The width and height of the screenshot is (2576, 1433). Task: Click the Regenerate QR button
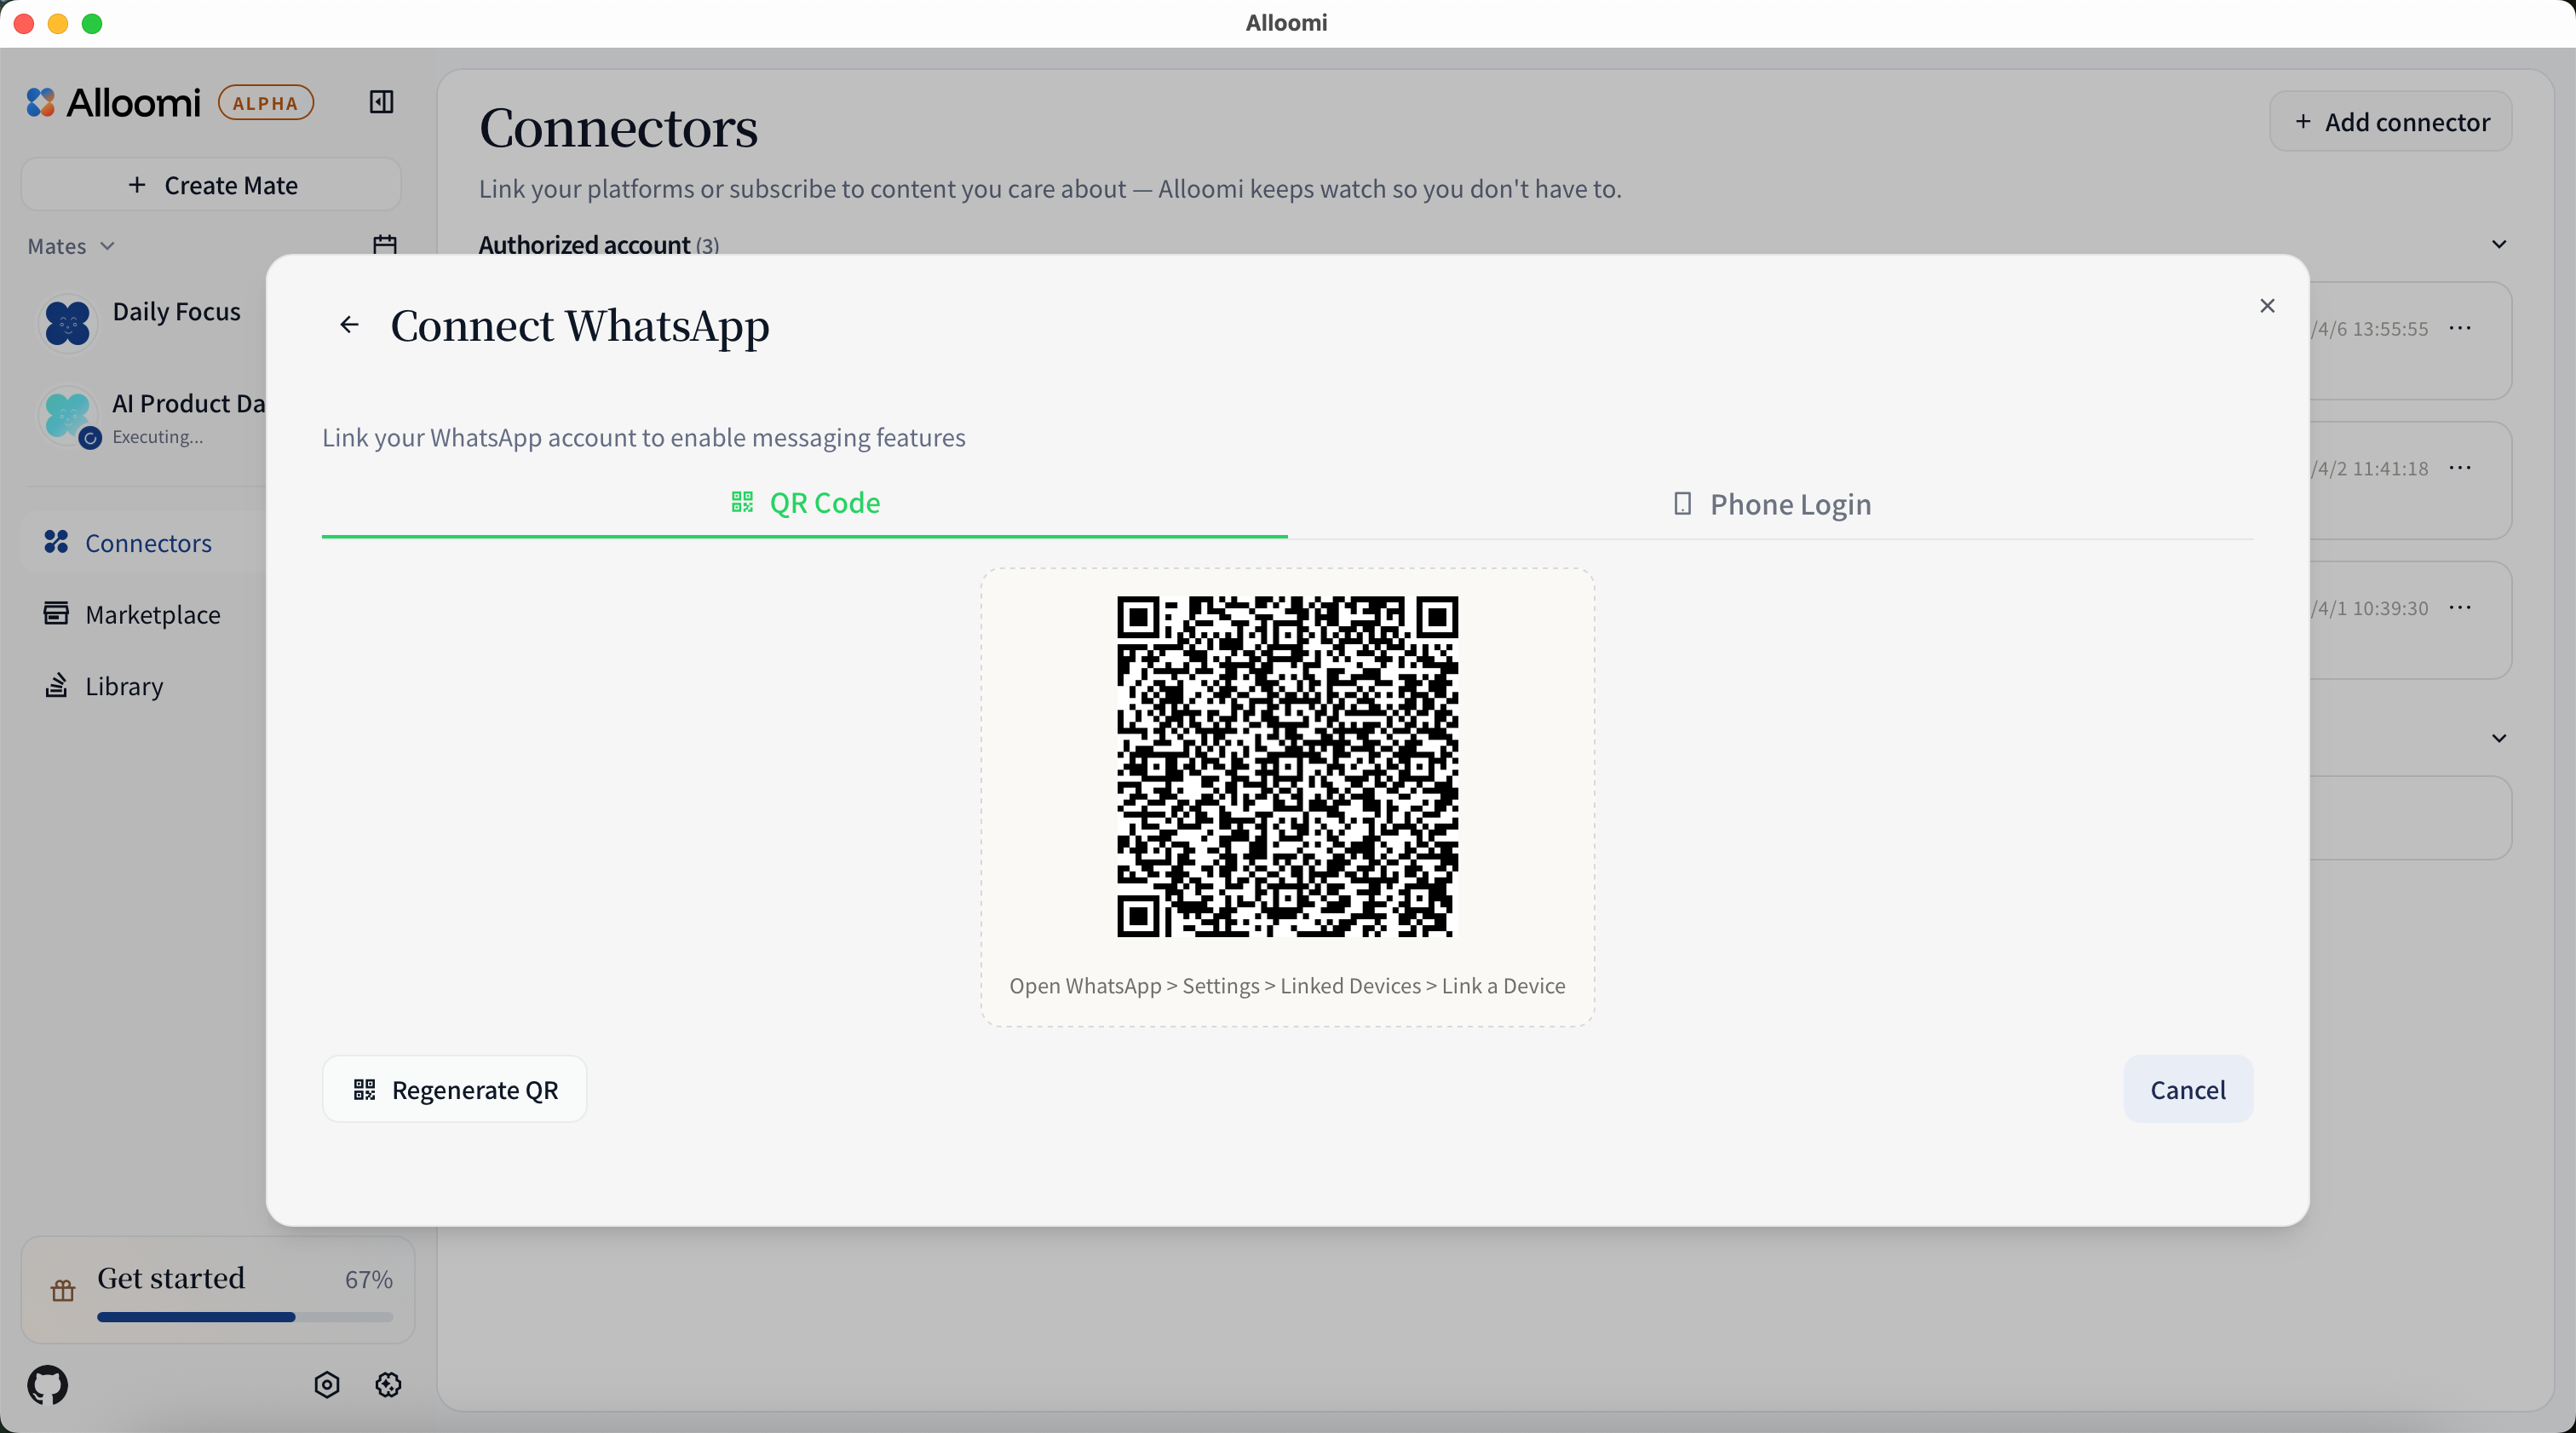point(455,1089)
